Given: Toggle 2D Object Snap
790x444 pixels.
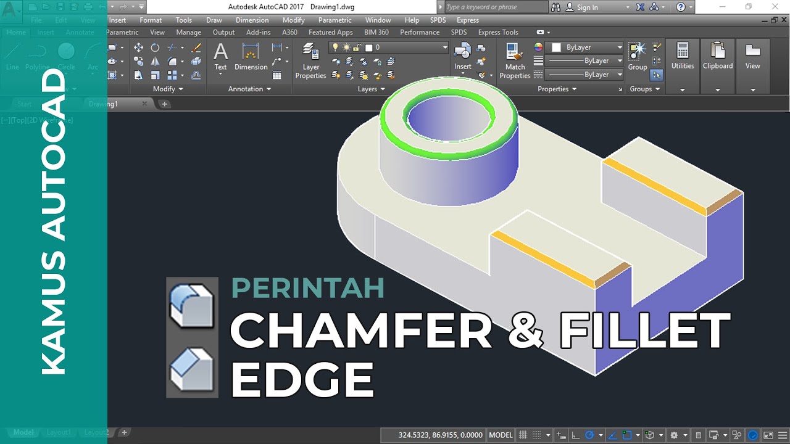Looking at the screenshot, I should [x=628, y=435].
